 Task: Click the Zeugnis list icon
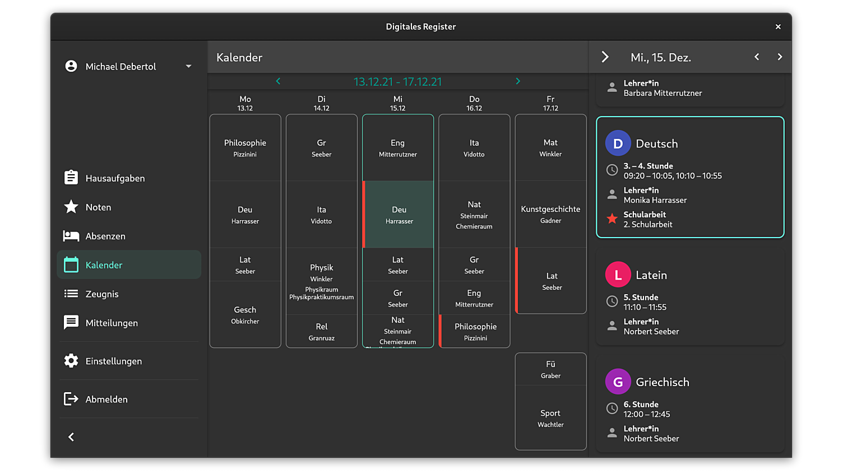71,294
